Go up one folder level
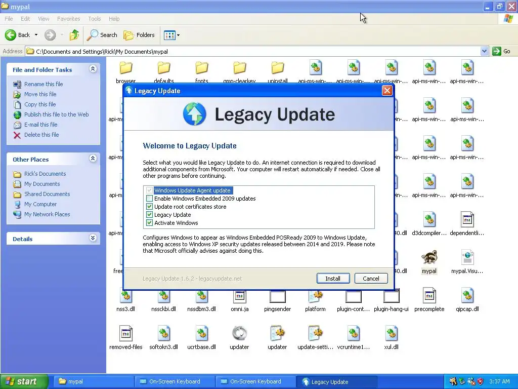The height and width of the screenshot is (389, 518). click(x=74, y=35)
